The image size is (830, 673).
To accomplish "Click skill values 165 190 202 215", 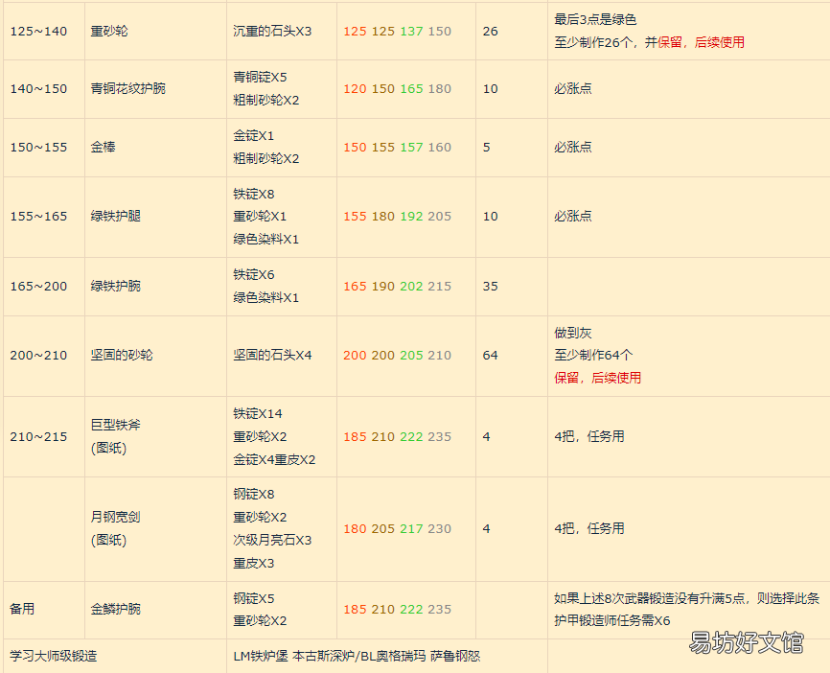I will pyautogui.click(x=397, y=287).
